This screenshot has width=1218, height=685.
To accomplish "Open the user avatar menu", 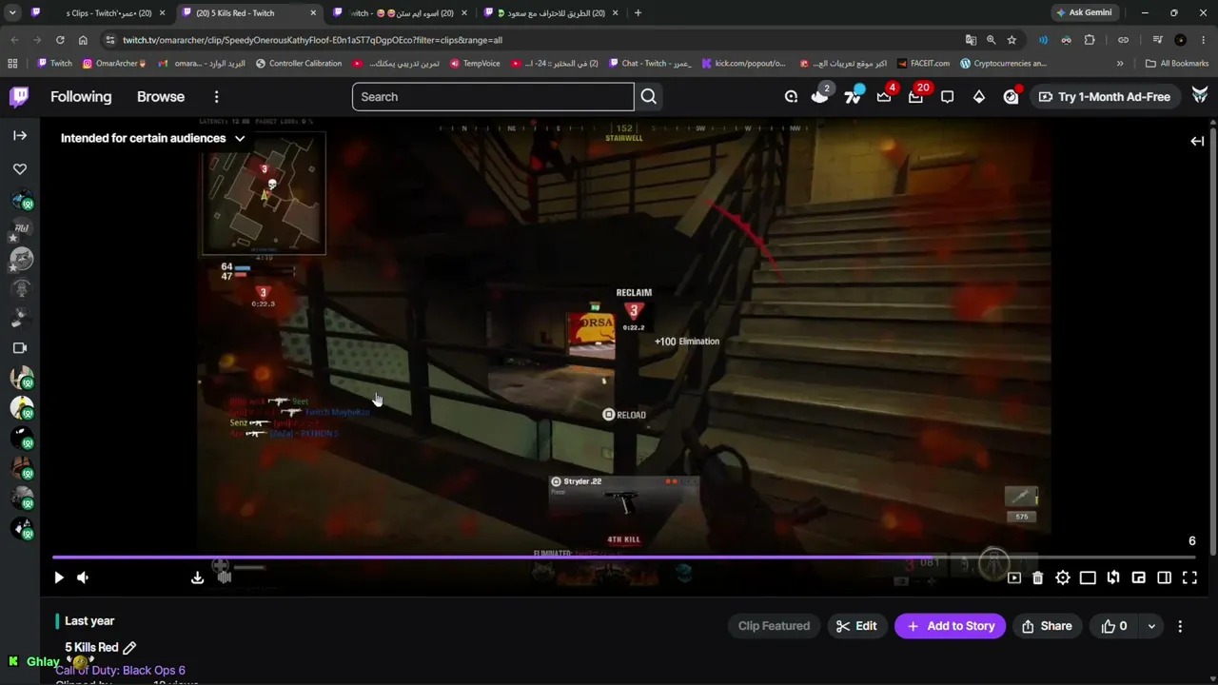I will coord(1200,96).
